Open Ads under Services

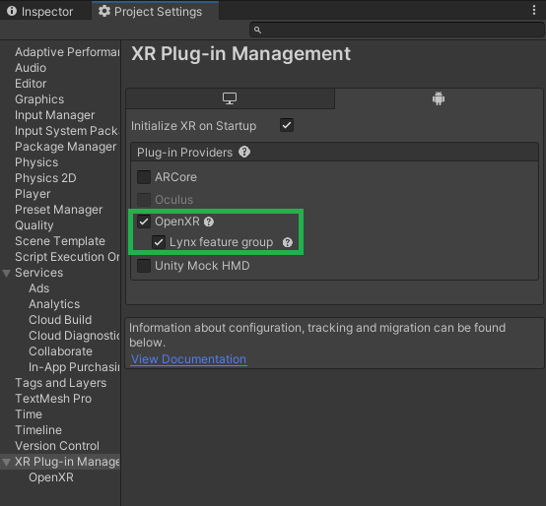pyautogui.click(x=39, y=288)
